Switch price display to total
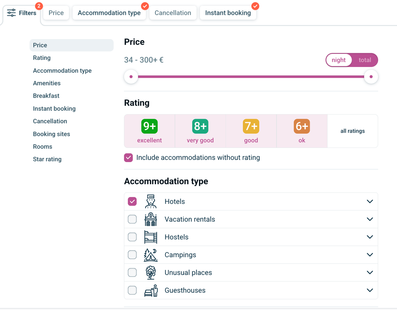 364,60
